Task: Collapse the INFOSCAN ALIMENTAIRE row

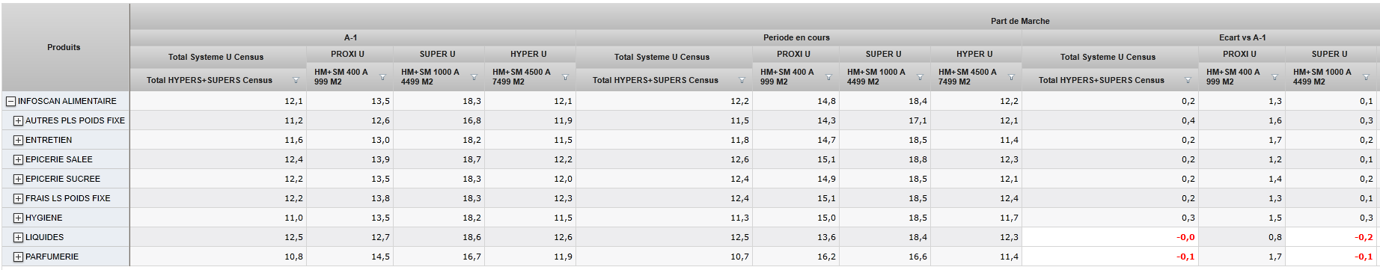Action: tap(10, 101)
